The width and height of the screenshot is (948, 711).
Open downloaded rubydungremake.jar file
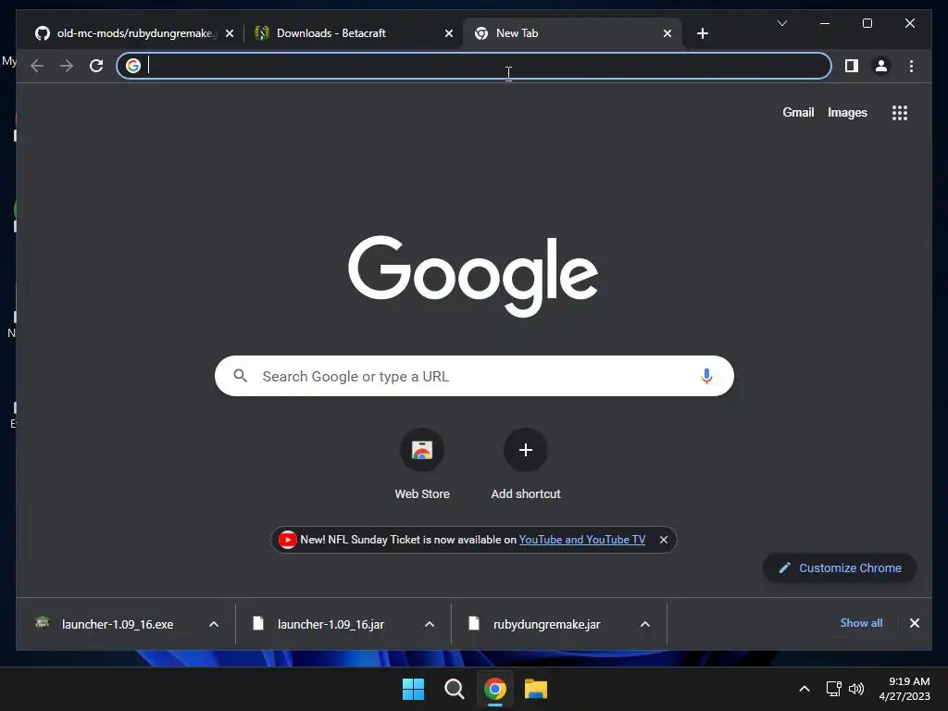(546, 624)
